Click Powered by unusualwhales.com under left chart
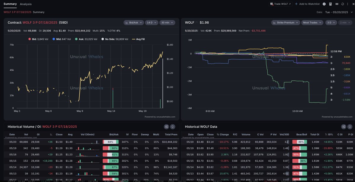 160,117
